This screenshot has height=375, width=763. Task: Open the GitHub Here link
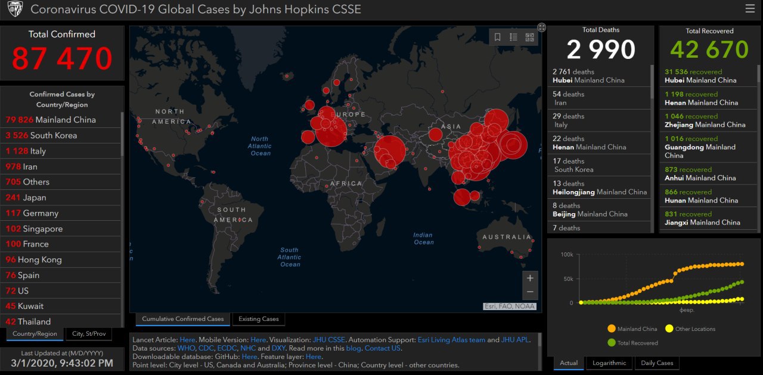click(250, 357)
